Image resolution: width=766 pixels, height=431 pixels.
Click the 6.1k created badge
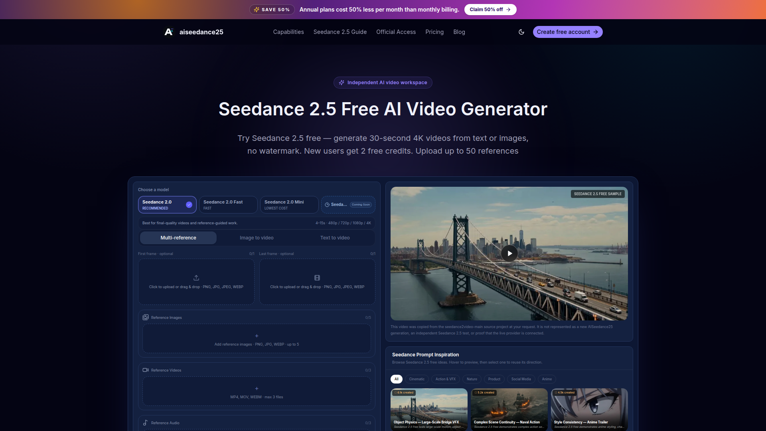coord(404,393)
